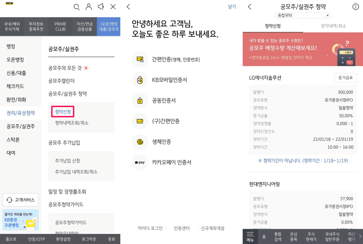Open the 종합위탁 account dropdown
Screen dimensions: 363x244
coord(303,16)
